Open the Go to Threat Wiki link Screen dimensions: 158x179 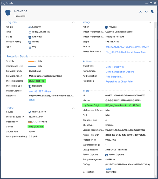115,67
